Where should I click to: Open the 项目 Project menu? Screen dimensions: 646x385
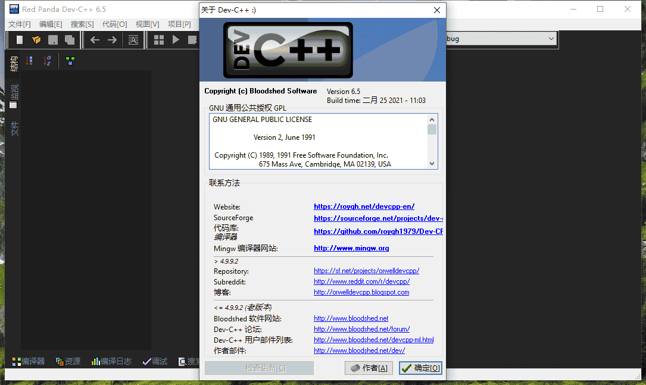tap(179, 24)
